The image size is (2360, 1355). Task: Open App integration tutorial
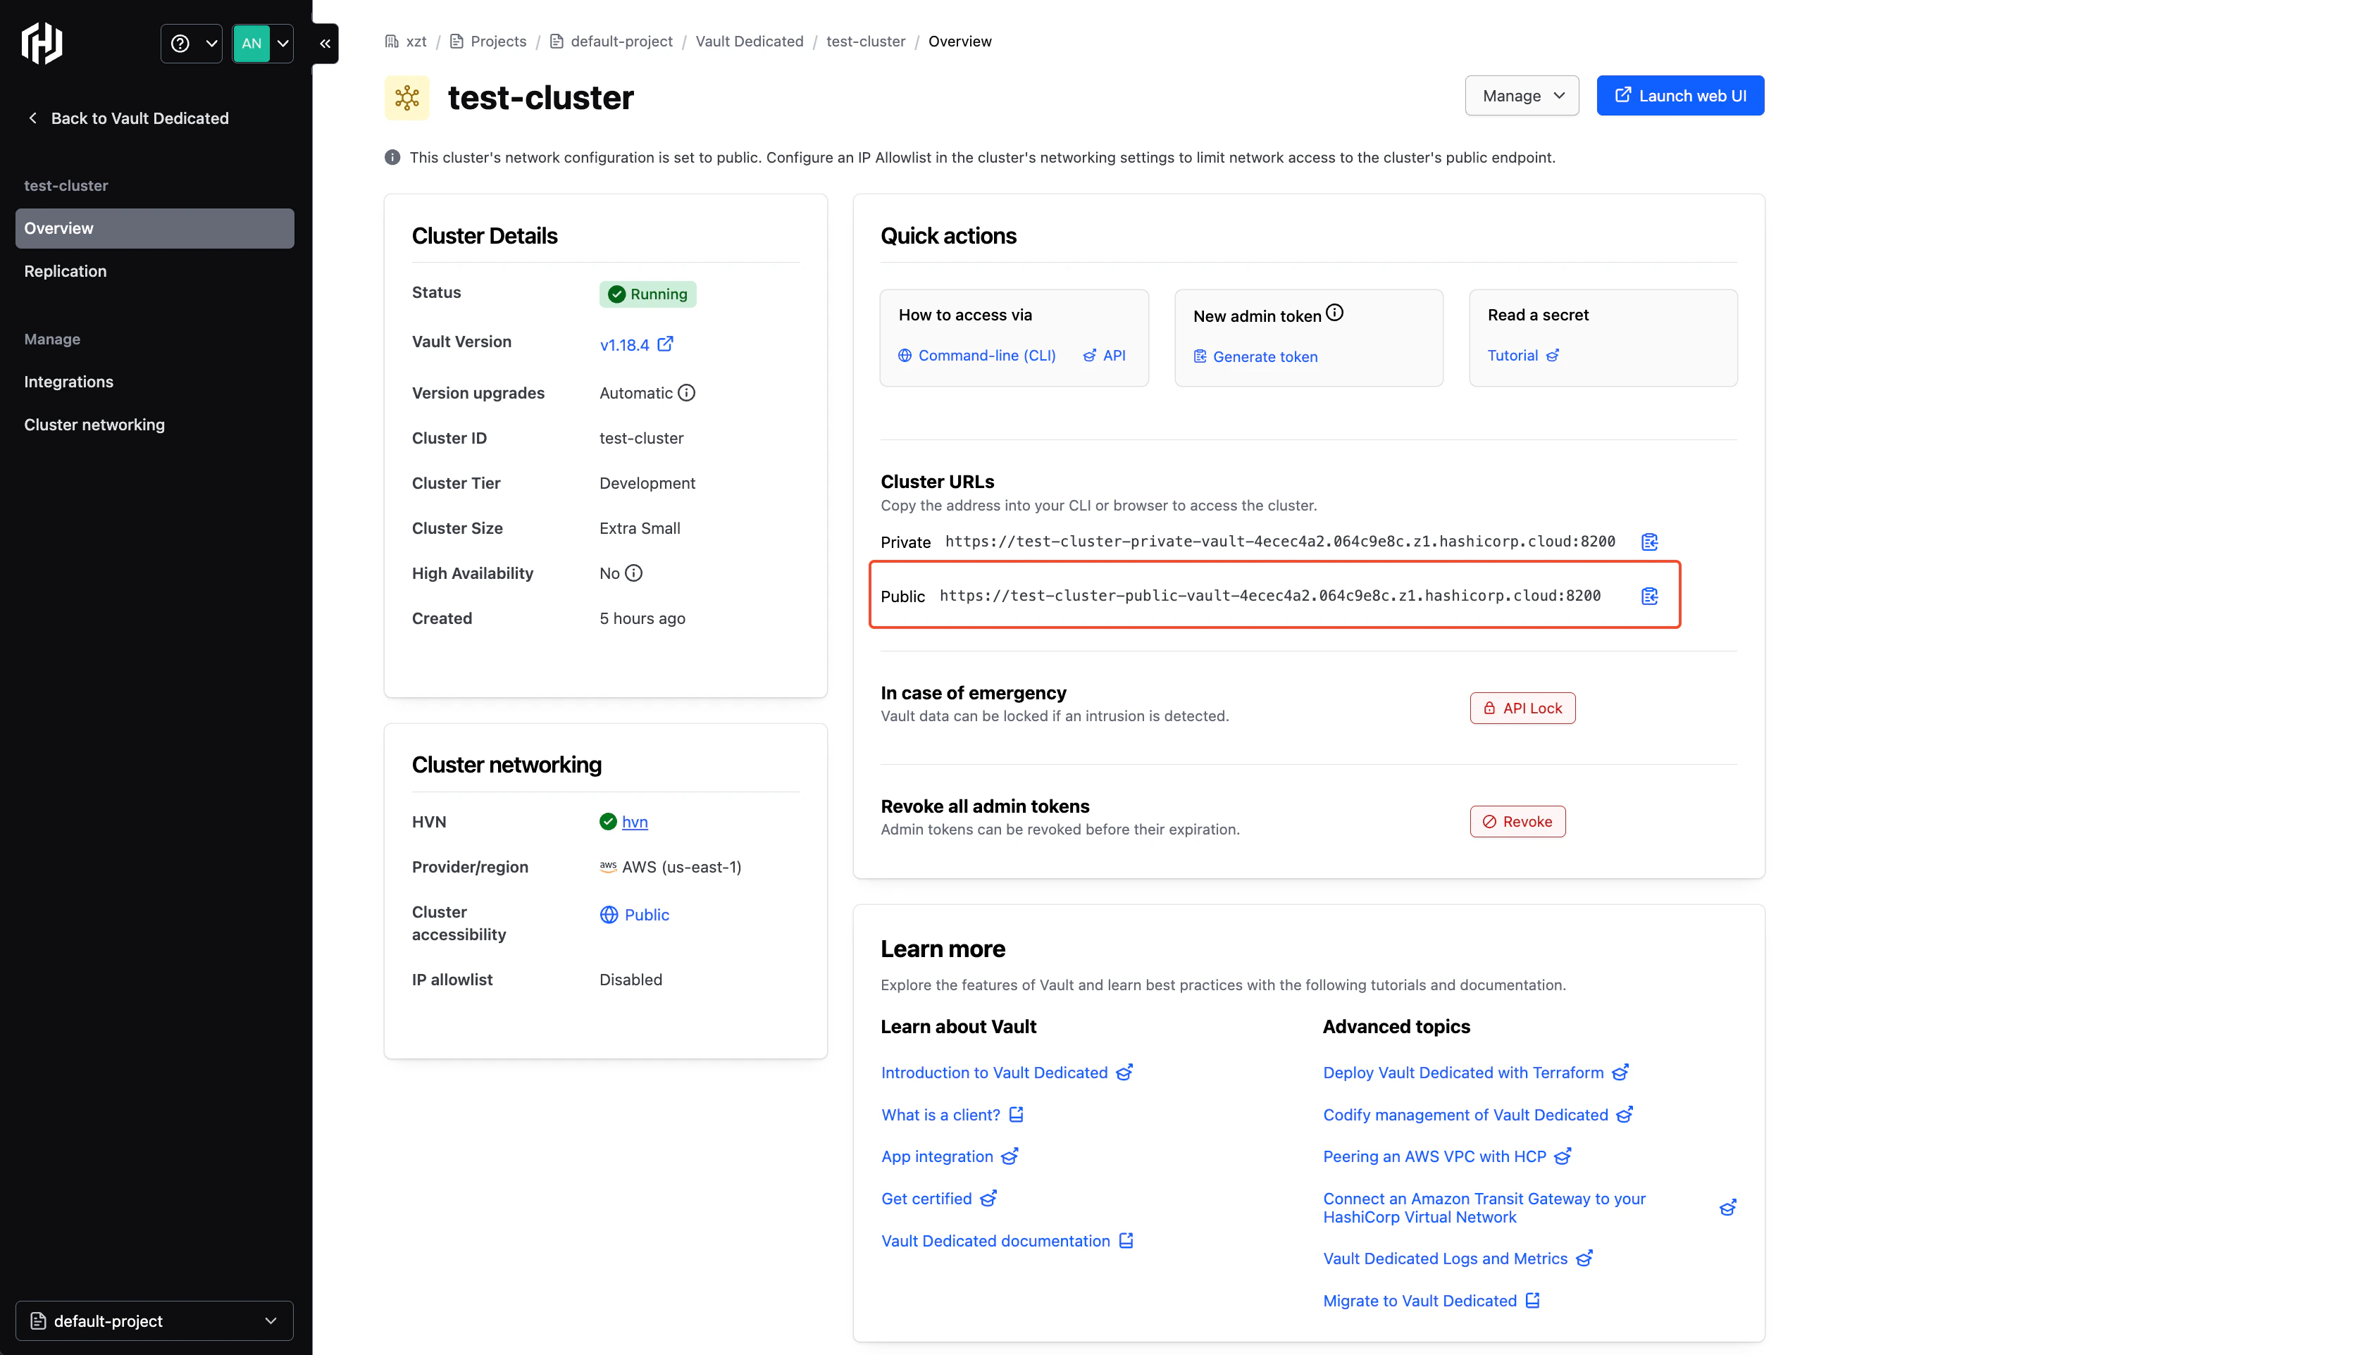[x=950, y=1156]
